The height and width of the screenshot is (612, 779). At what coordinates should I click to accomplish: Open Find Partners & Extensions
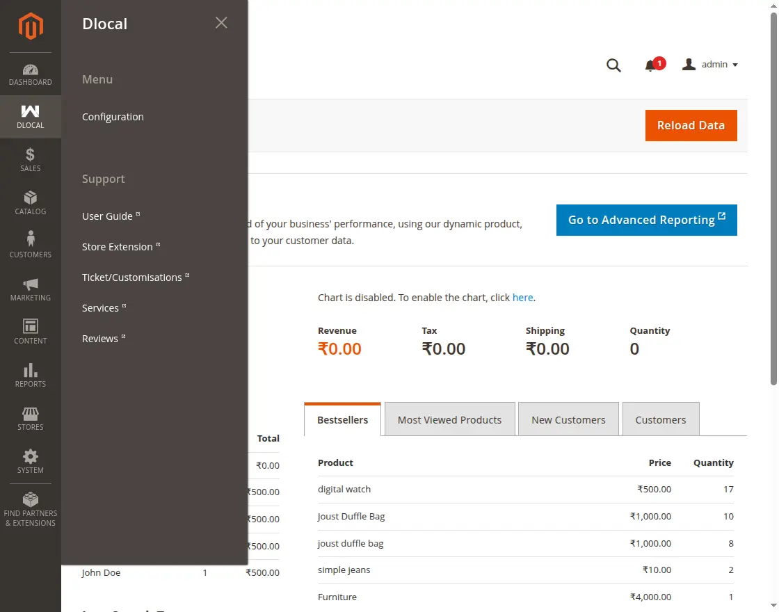click(x=30, y=506)
